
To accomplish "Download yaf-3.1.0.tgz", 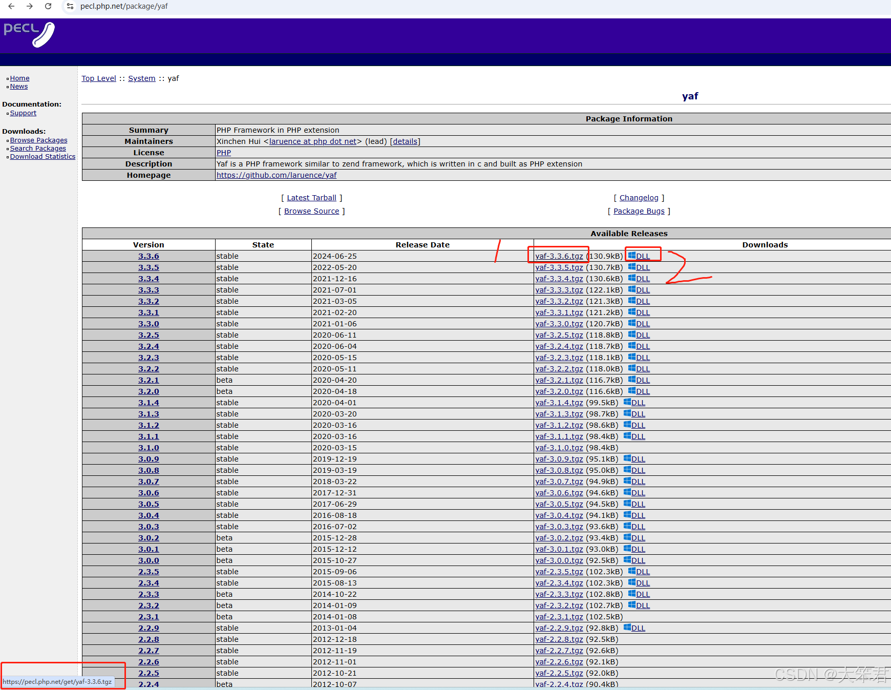I will 559,448.
